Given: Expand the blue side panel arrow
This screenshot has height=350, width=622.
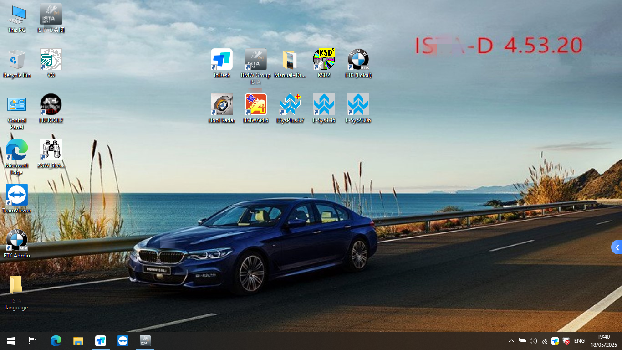Looking at the screenshot, I should [617, 247].
